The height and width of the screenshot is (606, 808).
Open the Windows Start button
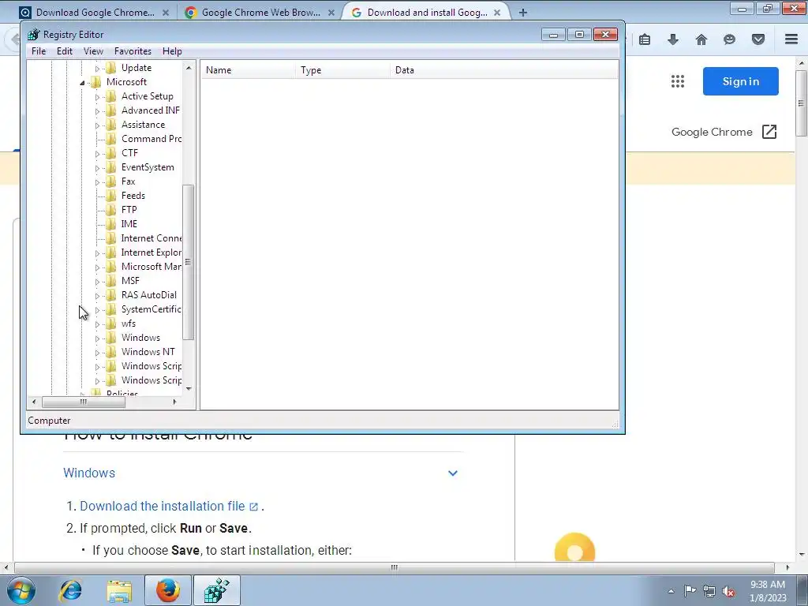click(x=21, y=590)
